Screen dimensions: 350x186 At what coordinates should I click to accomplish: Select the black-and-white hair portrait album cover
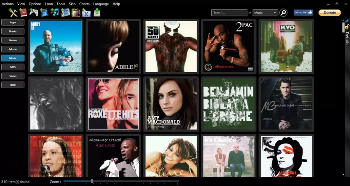coord(56,104)
